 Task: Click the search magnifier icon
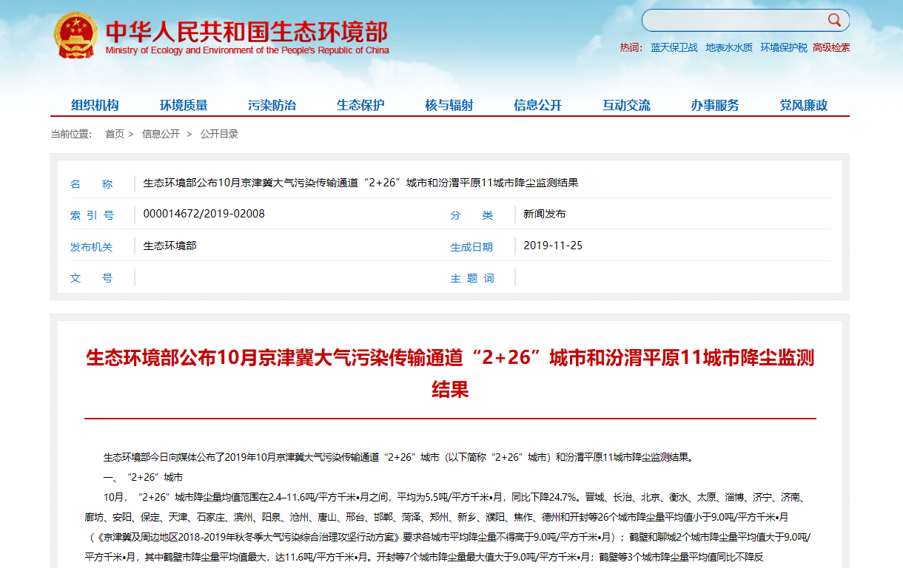tap(836, 20)
